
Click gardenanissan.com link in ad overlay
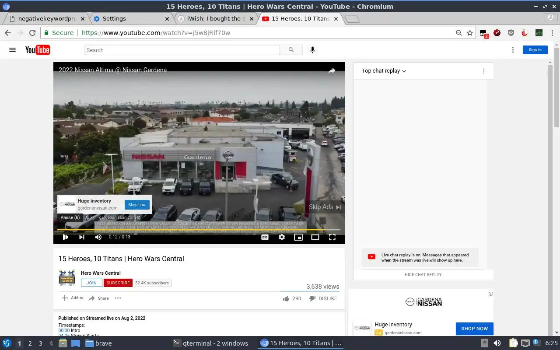pyautogui.click(x=119, y=217)
